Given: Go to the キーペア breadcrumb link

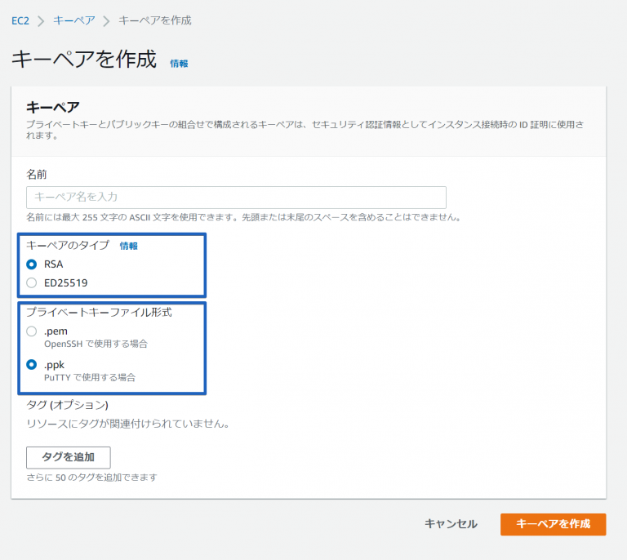Looking at the screenshot, I should tap(73, 20).
